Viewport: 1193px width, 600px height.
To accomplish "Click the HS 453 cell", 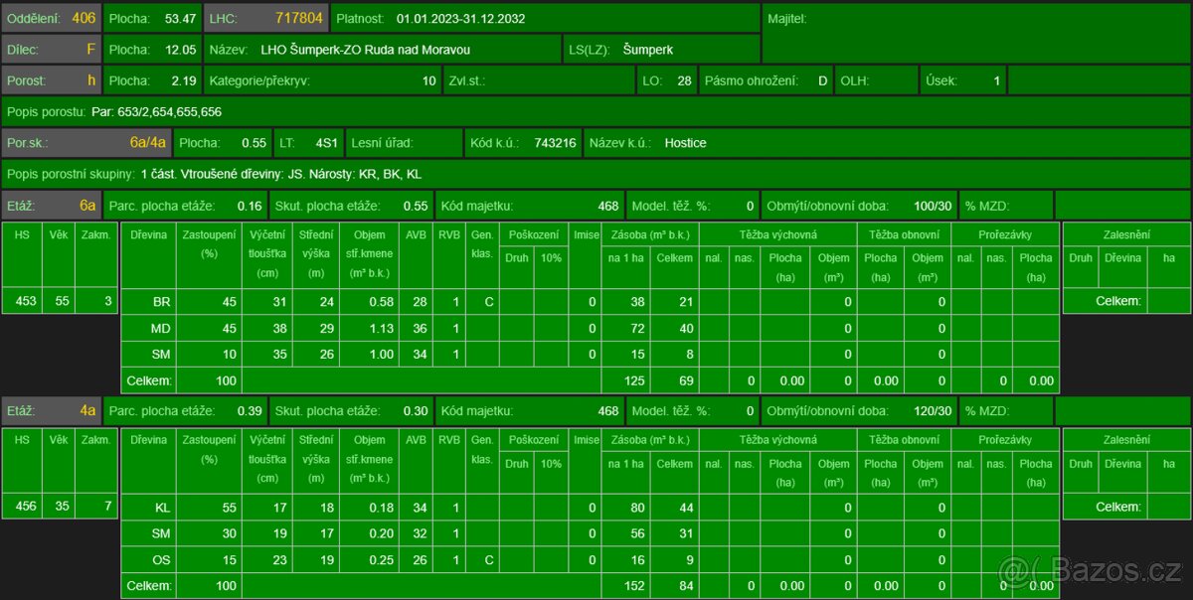I will click(22, 301).
